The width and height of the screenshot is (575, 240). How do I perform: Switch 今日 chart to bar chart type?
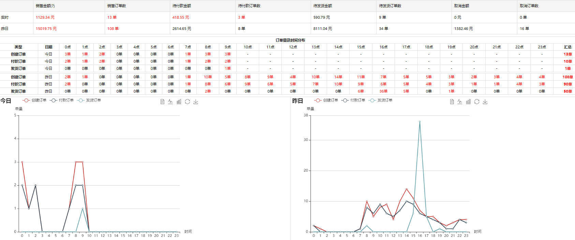pyautogui.click(x=179, y=102)
